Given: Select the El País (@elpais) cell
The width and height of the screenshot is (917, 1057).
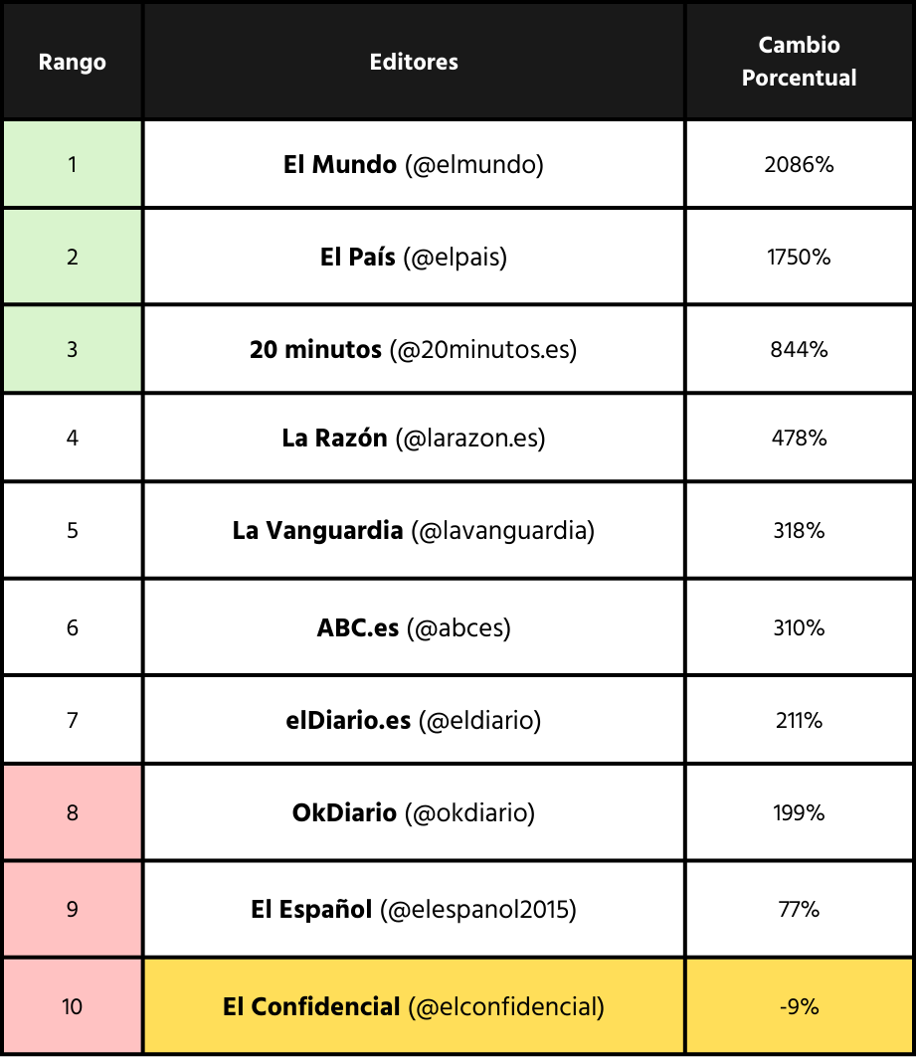Looking at the screenshot, I should coord(414,258).
